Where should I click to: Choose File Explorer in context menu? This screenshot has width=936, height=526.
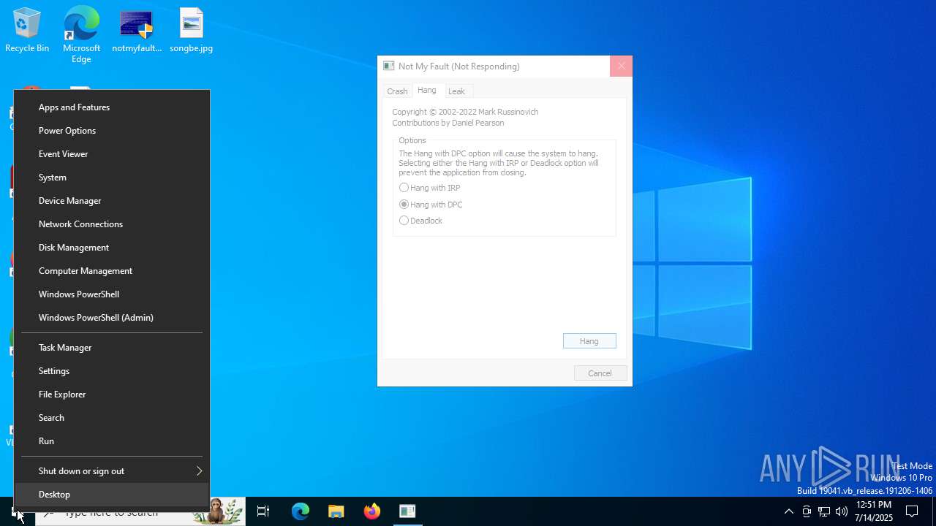click(x=112, y=394)
